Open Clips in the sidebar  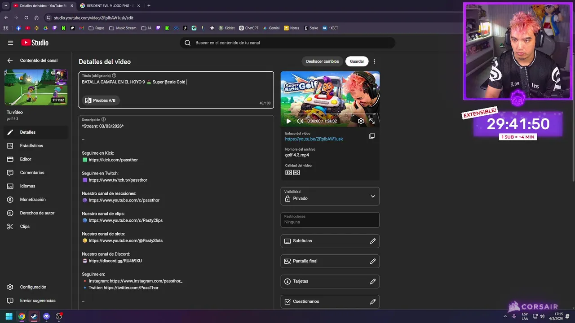(x=36, y=227)
